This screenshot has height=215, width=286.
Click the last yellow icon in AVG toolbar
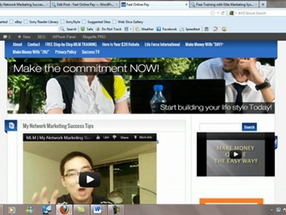[x=224, y=29]
